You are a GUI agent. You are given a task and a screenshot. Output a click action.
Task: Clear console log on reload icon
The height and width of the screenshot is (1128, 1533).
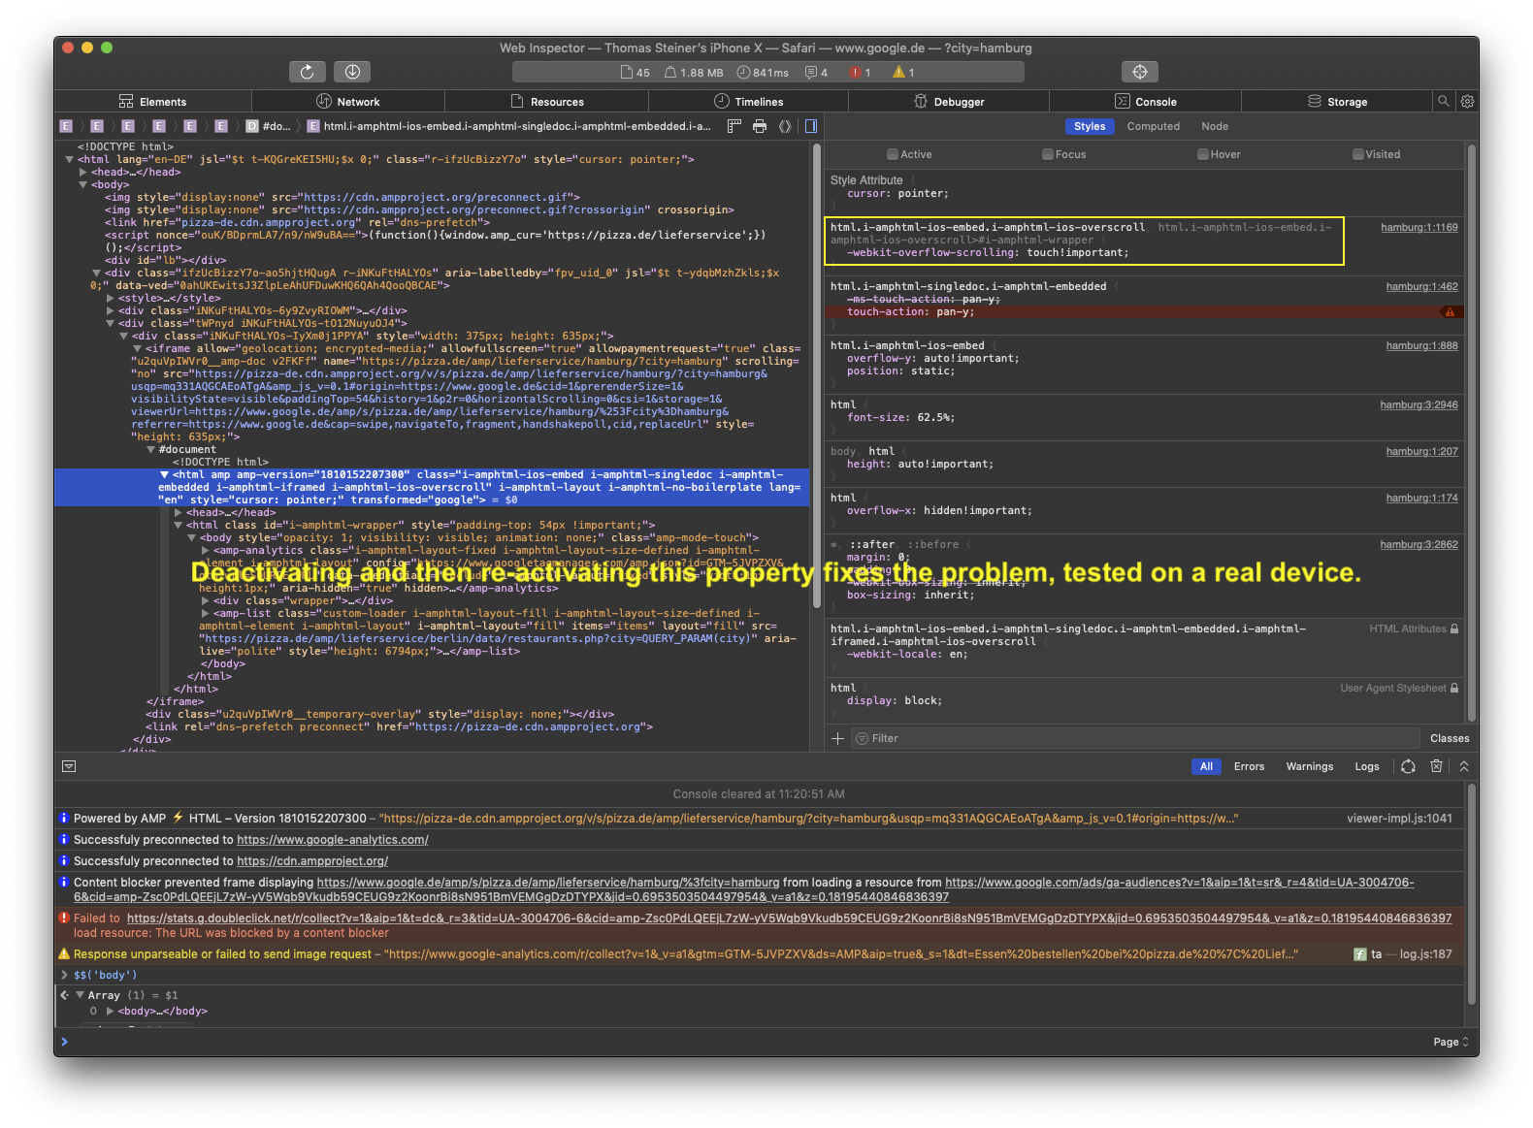[1408, 766]
